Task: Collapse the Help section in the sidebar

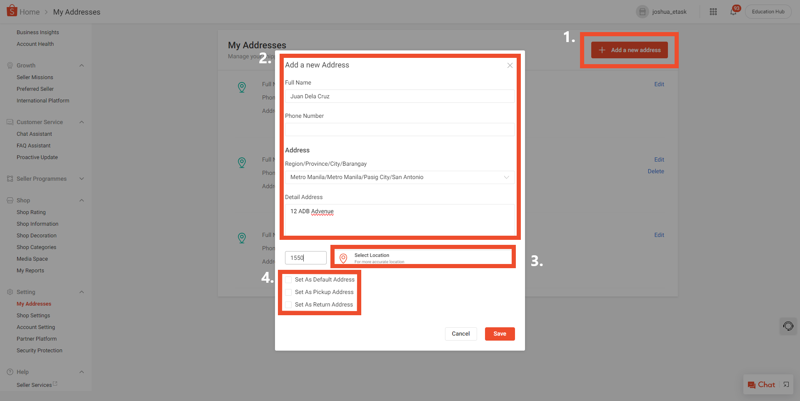Action: coord(82,371)
